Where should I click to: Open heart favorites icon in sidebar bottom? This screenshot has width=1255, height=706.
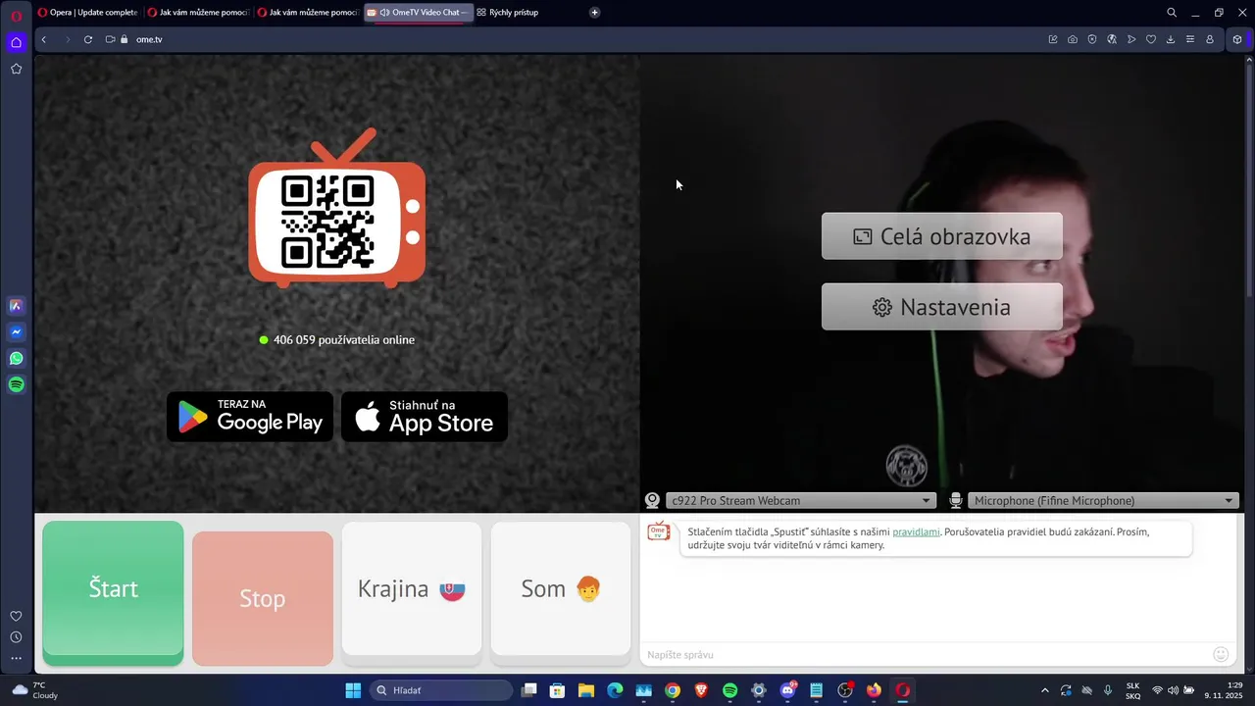16,616
